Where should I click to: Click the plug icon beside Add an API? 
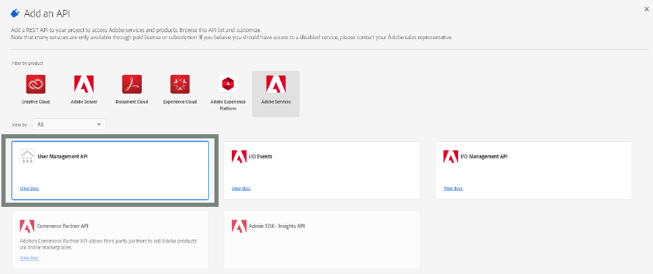tap(15, 14)
